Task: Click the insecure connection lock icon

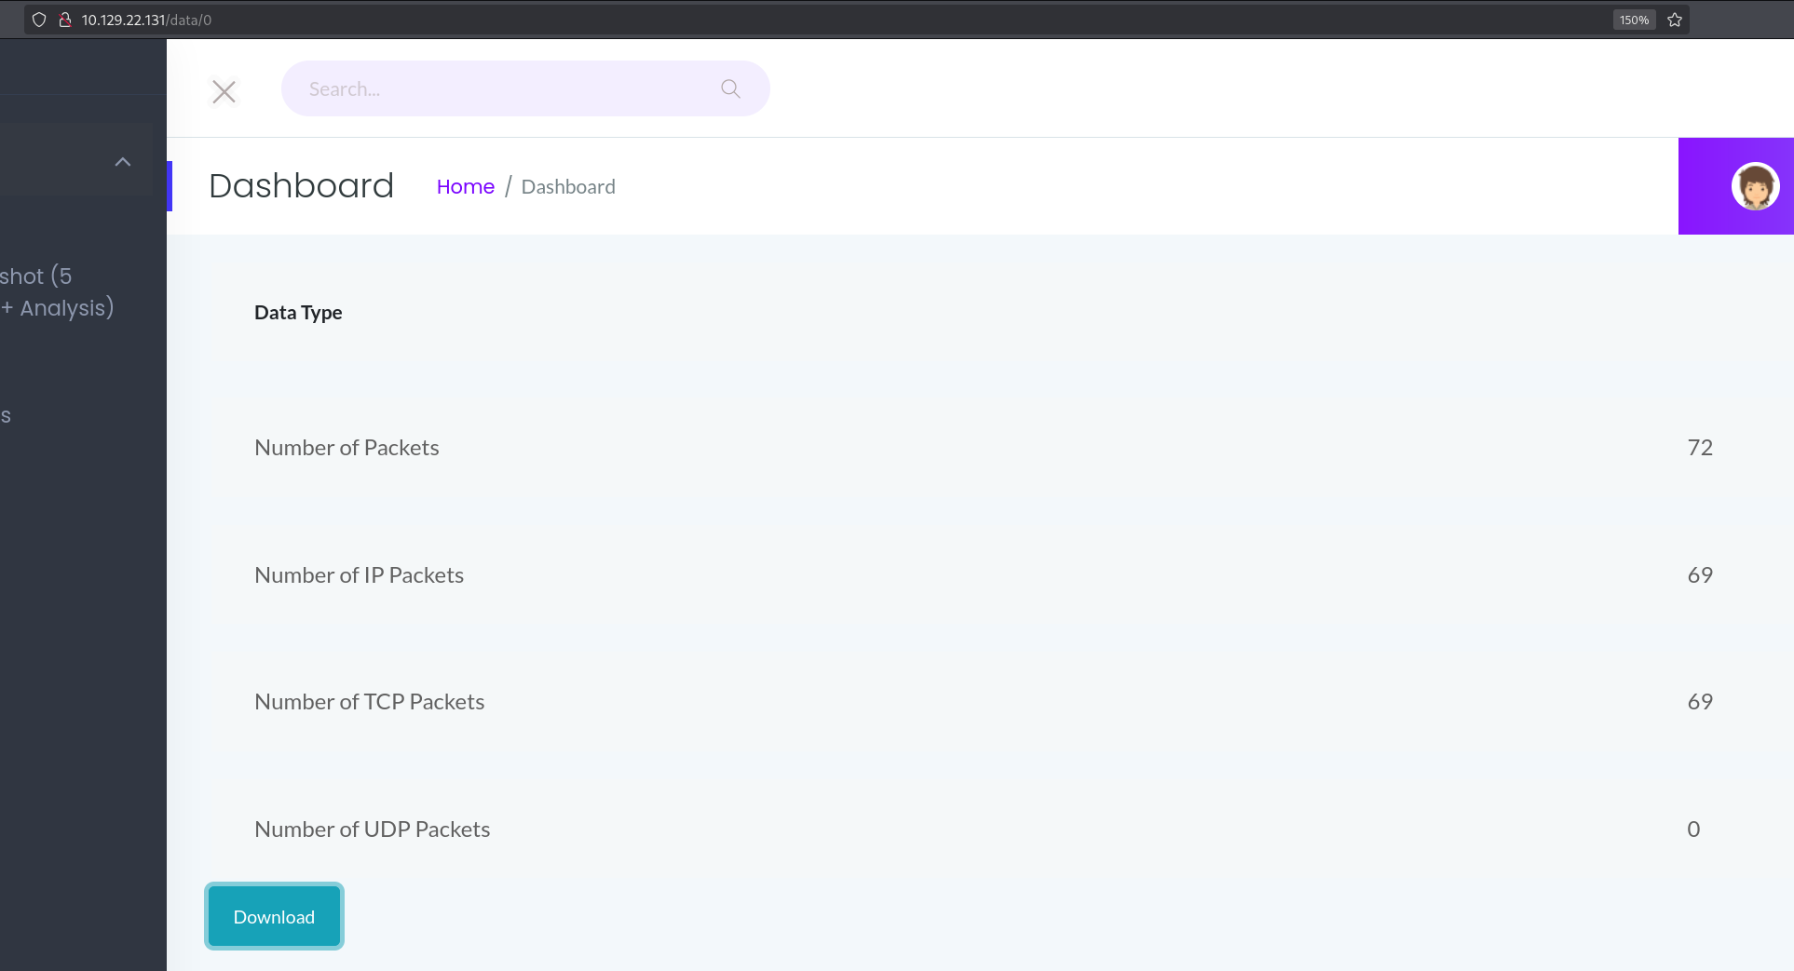Action: [65, 20]
